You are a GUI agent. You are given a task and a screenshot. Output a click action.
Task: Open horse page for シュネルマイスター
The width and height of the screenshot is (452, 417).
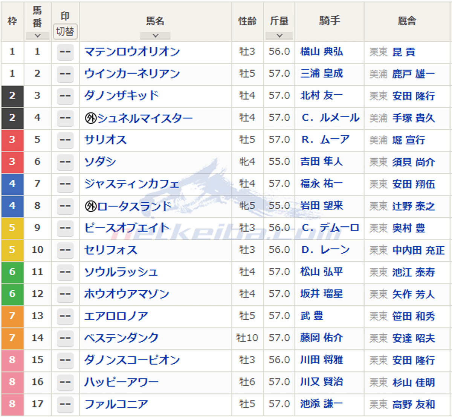(x=145, y=118)
